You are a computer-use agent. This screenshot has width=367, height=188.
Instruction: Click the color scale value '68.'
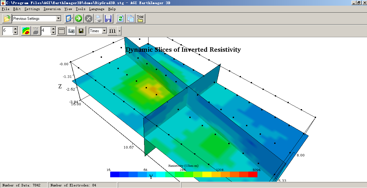[146, 170]
